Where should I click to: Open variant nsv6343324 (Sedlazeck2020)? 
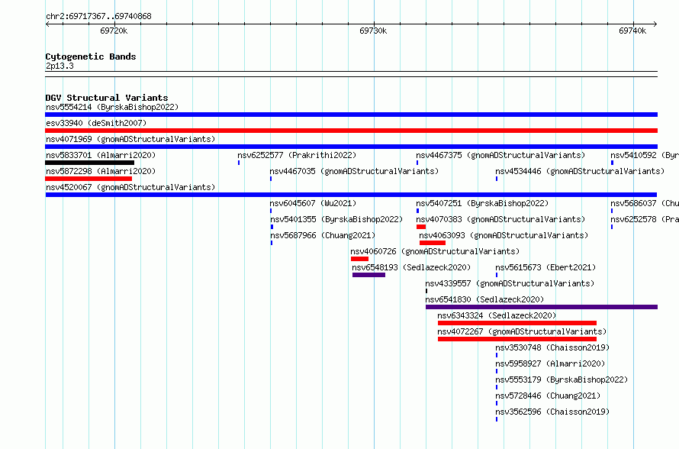(x=497, y=315)
